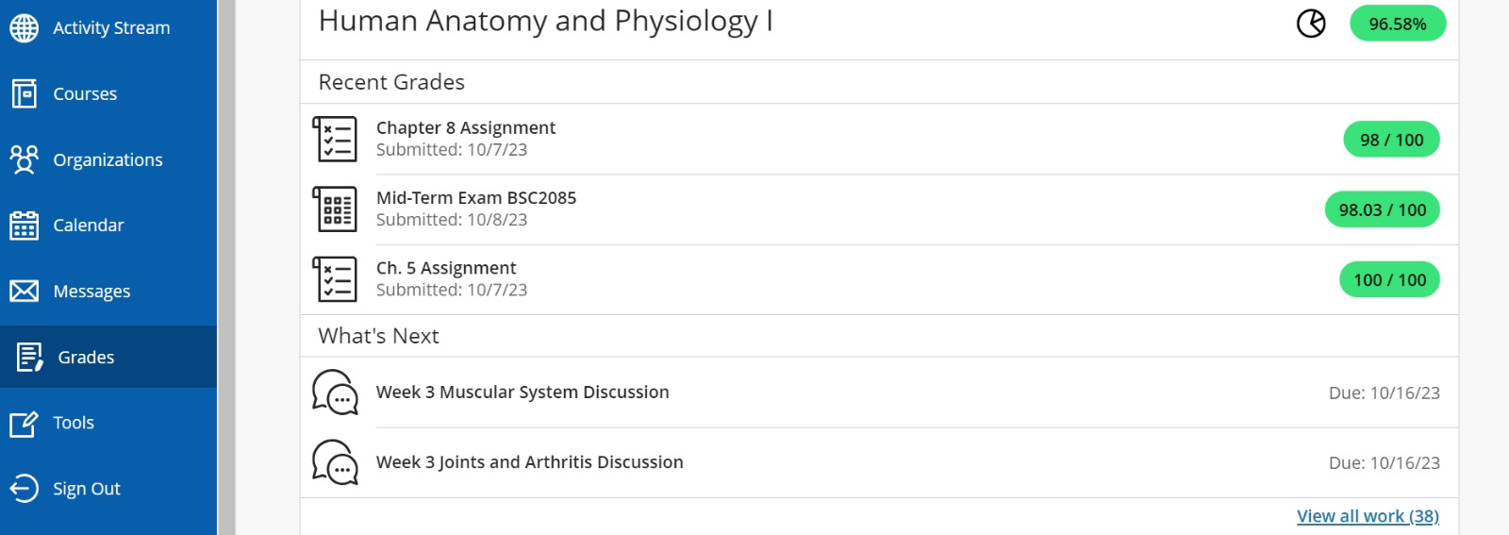Click the Mid-Term Exam test icon
This screenshot has height=535, width=1509.
pos(335,209)
